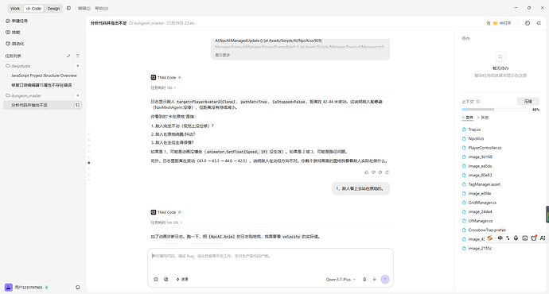Open Trap.cs in the context file list
This screenshot has width=549, height=294.
pyautogui.click(x=474, y=130)
